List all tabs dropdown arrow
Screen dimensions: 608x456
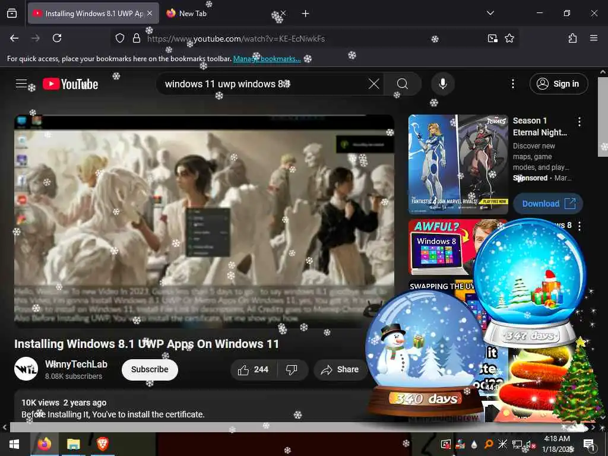(490, 14)
